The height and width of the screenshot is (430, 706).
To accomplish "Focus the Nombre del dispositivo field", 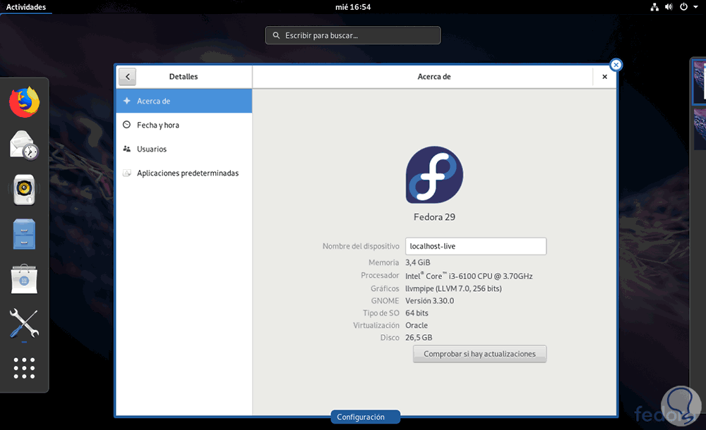I will pos(476,246).
